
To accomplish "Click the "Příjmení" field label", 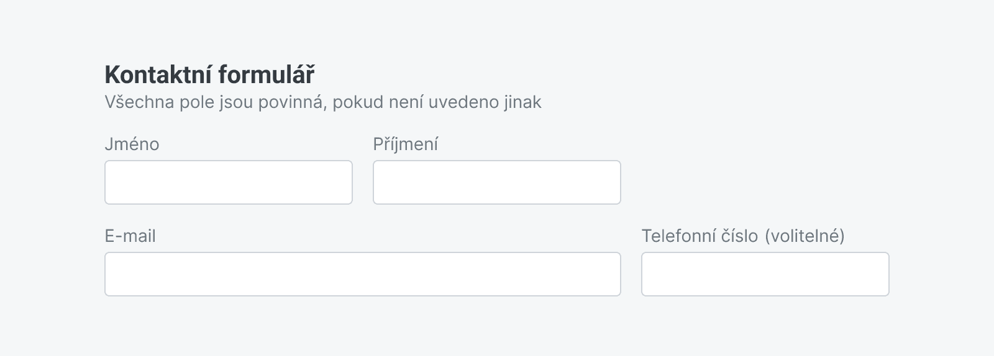I will pyautogui.click(x=405, y=145).
